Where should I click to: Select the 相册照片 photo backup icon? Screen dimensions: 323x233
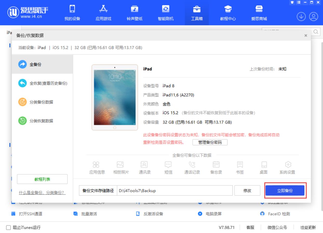click(x=120, y=167)
